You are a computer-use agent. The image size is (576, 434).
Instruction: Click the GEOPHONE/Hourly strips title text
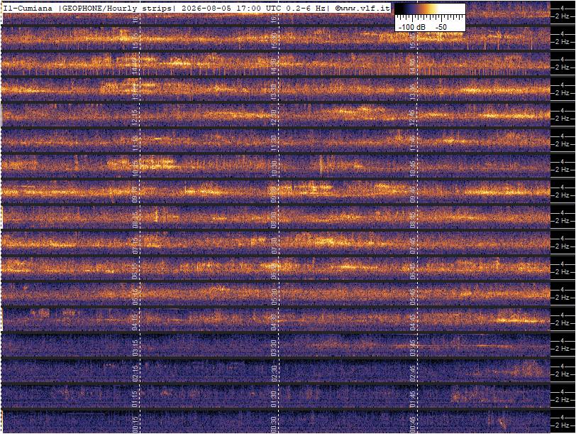point(116,9)
